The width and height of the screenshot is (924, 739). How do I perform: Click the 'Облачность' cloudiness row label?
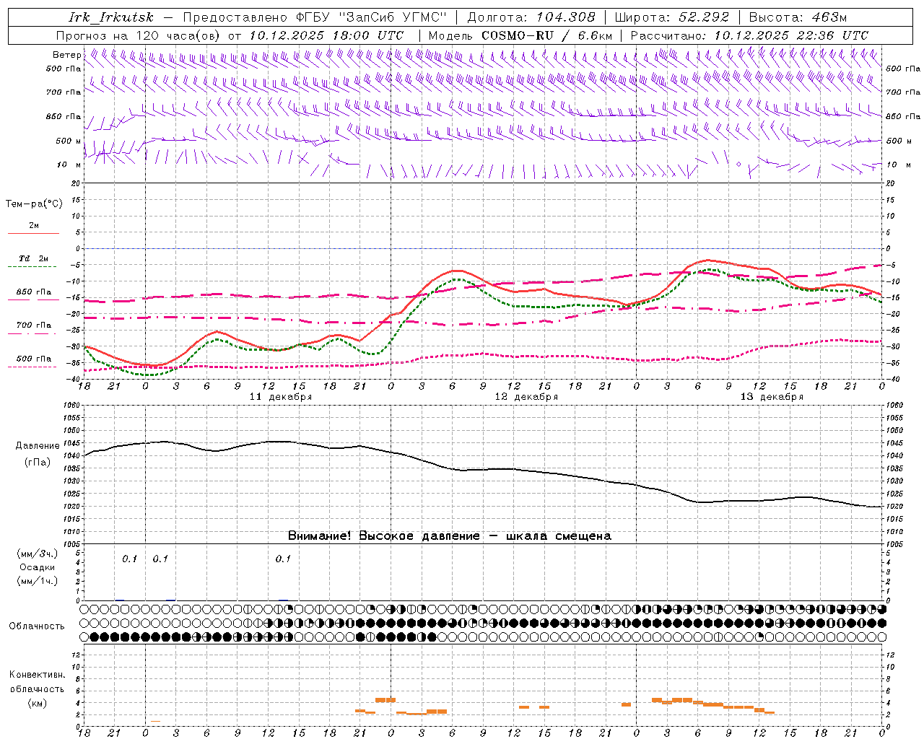tap(37, 626)
